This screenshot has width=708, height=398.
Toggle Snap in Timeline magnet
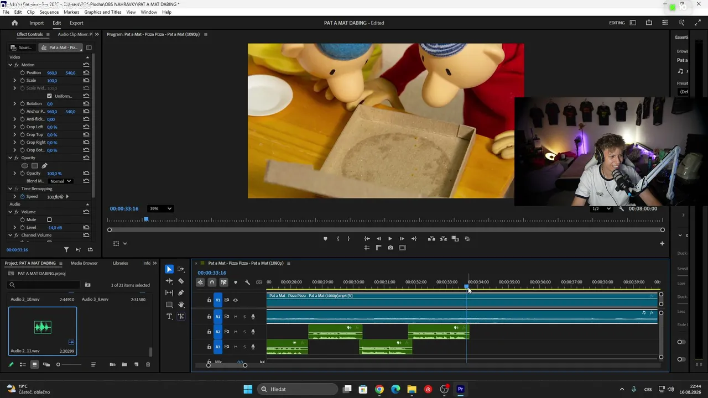[212, 282]
